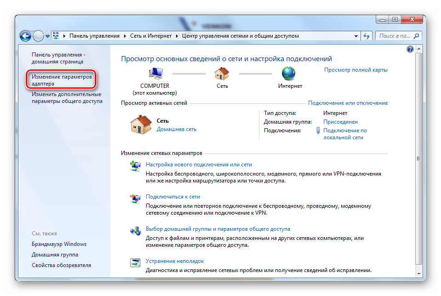Click the magnifier search icon
This screenshot has width=441, height=296.
click(x=417, y=36)
